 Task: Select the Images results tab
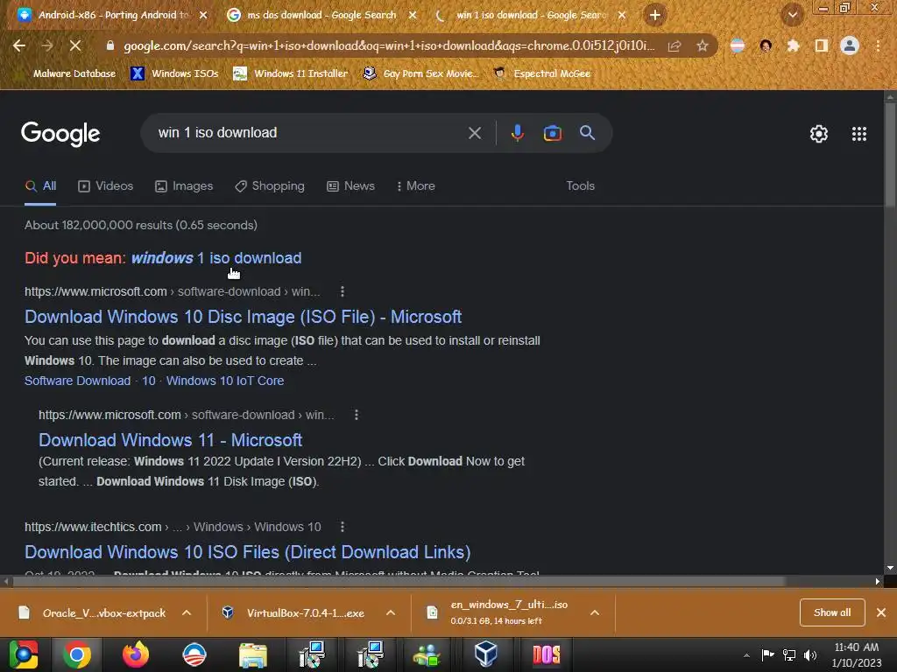184,186
